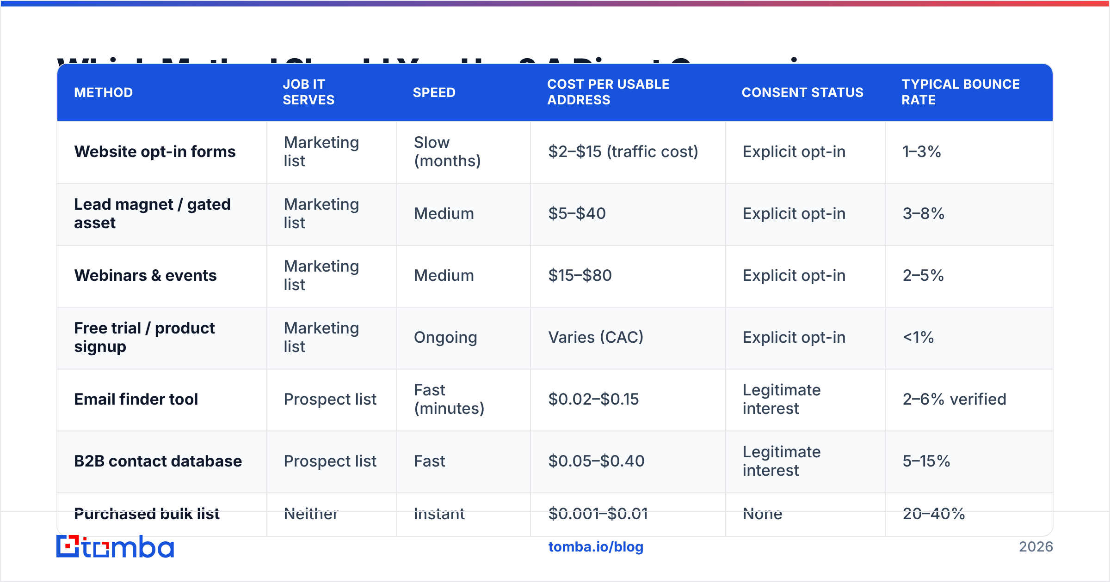
Task: Select the '$15–$80' cost cell
Action: (628, 276)
